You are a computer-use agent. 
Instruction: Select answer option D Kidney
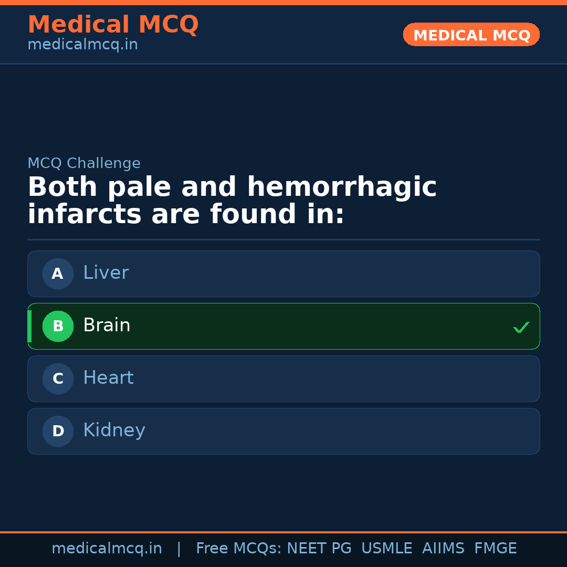283,431
